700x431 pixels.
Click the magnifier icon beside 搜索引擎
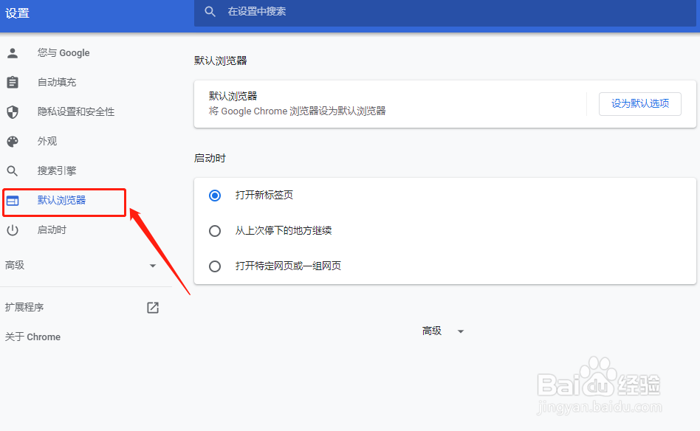coord(13,171)
